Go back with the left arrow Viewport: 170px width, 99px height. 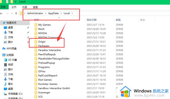[x=1, y=14]
